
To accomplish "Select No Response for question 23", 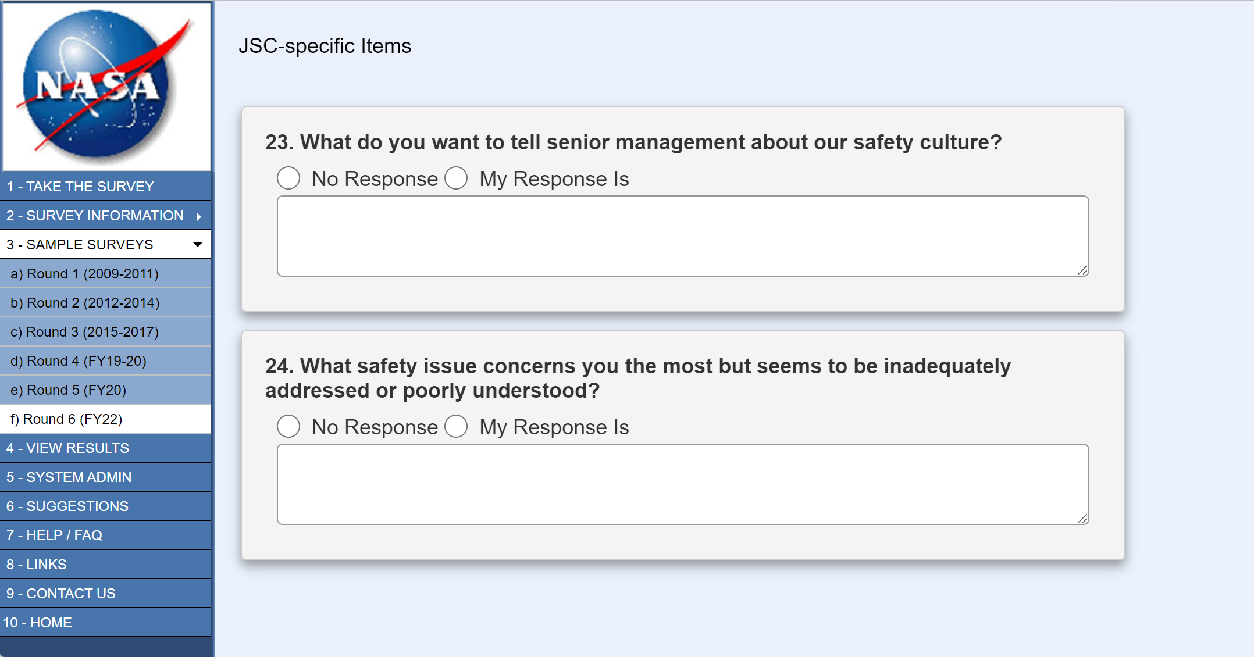I will [x=288, y=178].
